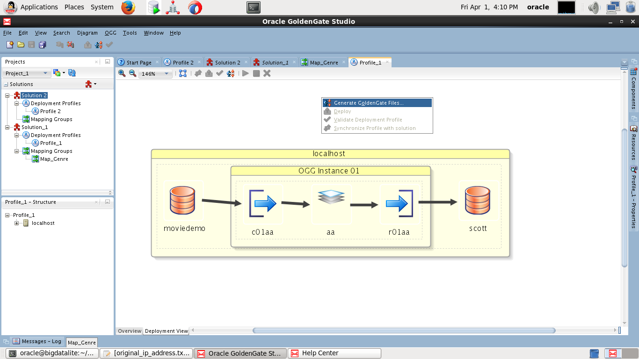
Task: Click diagram toolbar Generate GoldenGate Files icon
Action: [x=231, y=73]
